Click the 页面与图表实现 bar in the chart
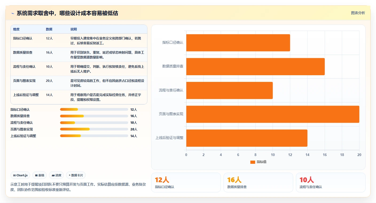Viewport: 376px width, 203px height. 273,114
